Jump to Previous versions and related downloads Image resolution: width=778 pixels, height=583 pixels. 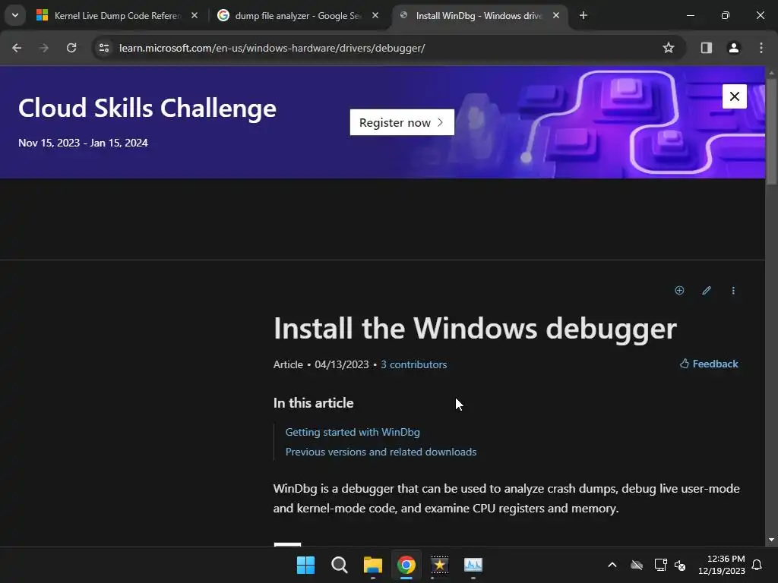[381, 452]
